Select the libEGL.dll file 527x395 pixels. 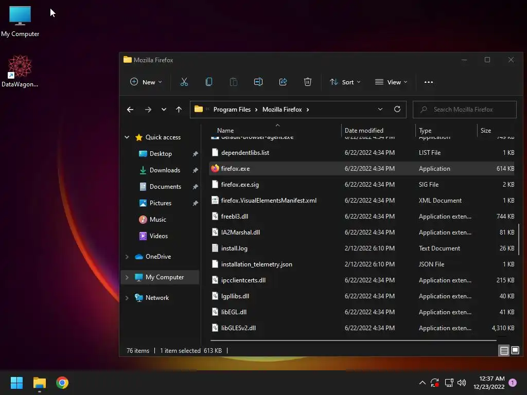(x=362, y=312)
